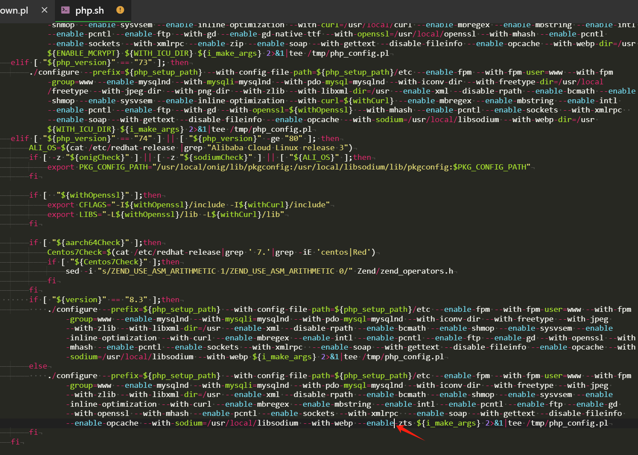Switch to the own.pl editor tab
638x455 pixels.
pos(14,10)
